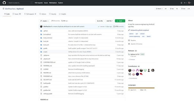View the 3 branches link

[x=56, y=21]
